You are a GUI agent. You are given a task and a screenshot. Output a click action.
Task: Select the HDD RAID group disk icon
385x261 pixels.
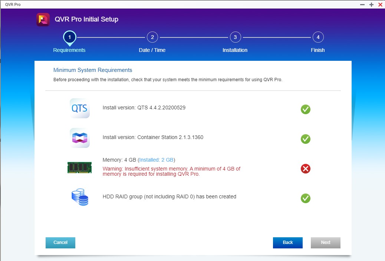point(79,197)
